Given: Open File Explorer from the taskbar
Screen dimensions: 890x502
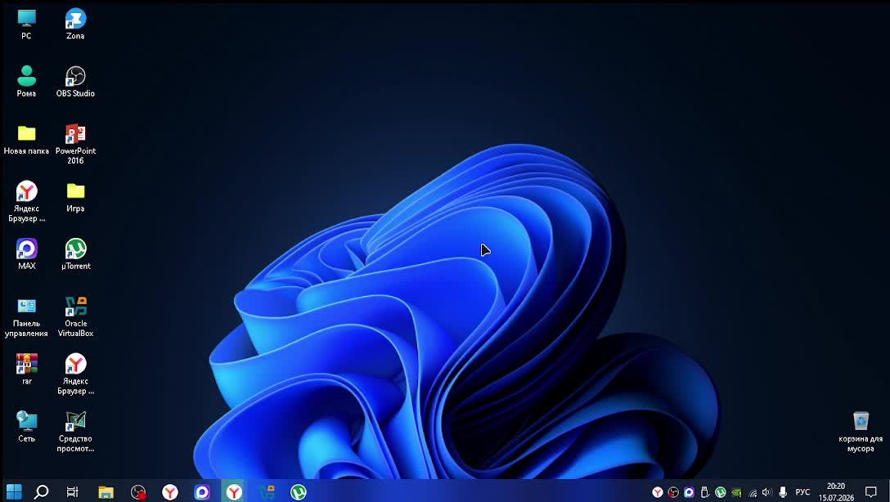Looking at the screenshot, I should tap(106, 492).
